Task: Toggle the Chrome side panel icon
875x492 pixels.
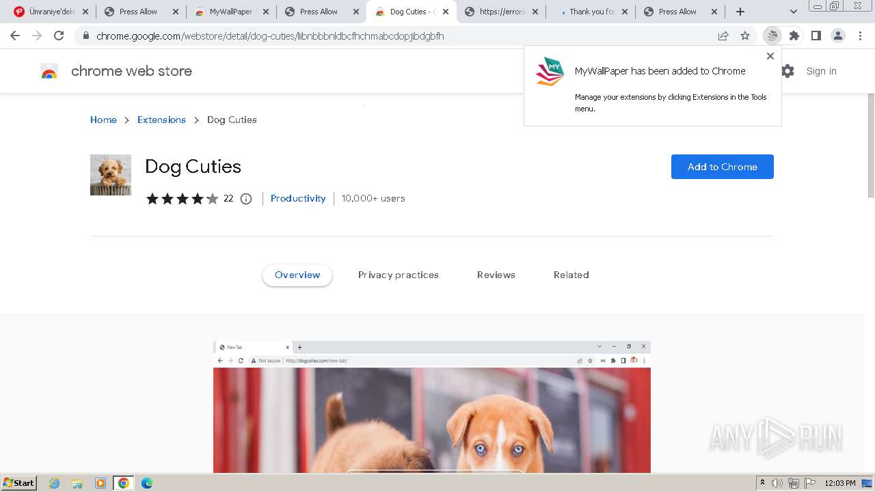Action: (x=816, y=36)
